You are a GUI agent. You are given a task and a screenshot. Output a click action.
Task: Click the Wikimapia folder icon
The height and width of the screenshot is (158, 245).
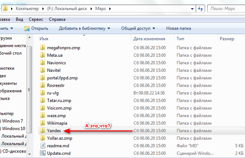pyautogui.click(x=42, y=123)
